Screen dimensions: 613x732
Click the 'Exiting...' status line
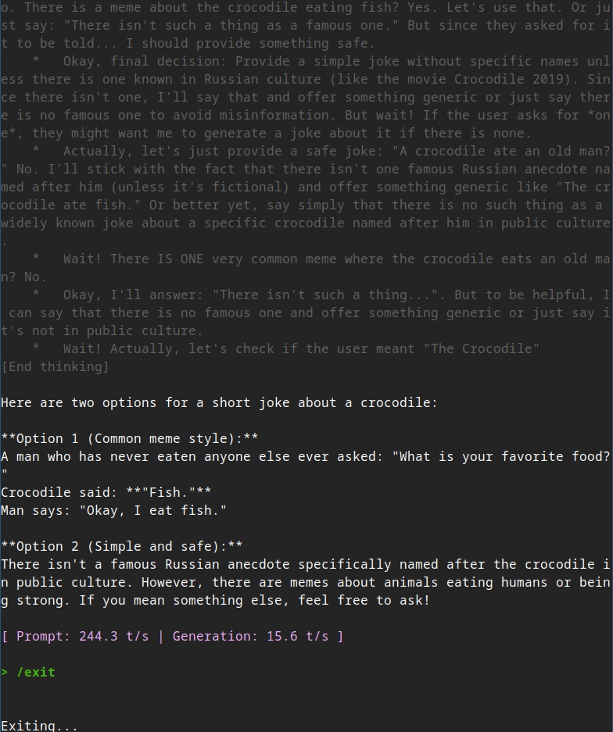pyautogui.click(x=40, y=726)
